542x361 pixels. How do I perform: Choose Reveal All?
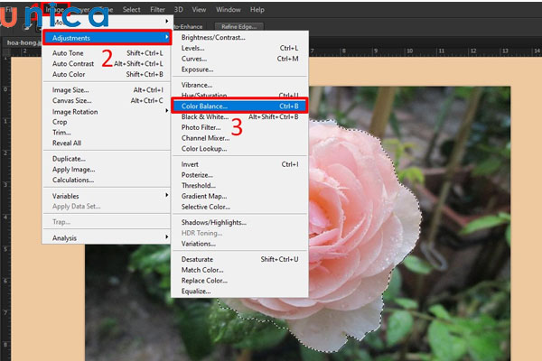(107, 143)
